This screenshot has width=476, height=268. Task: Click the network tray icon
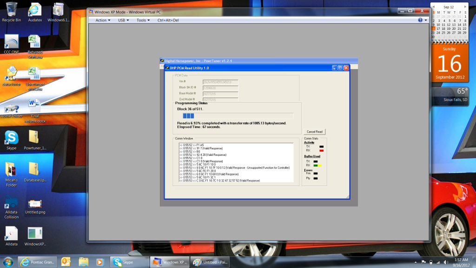(438, 262)
